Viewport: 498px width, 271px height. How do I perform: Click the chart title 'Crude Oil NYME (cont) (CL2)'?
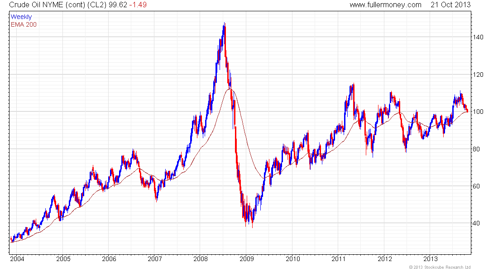[58, 5]
